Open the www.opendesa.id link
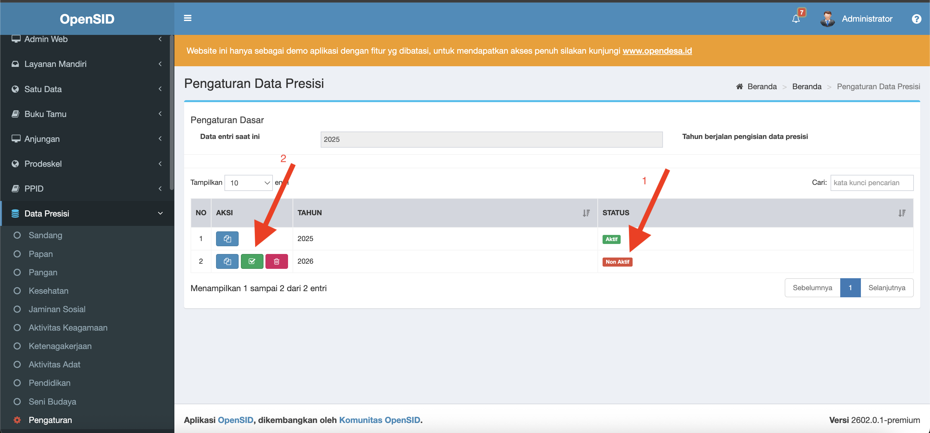 (x=657, y=50)
